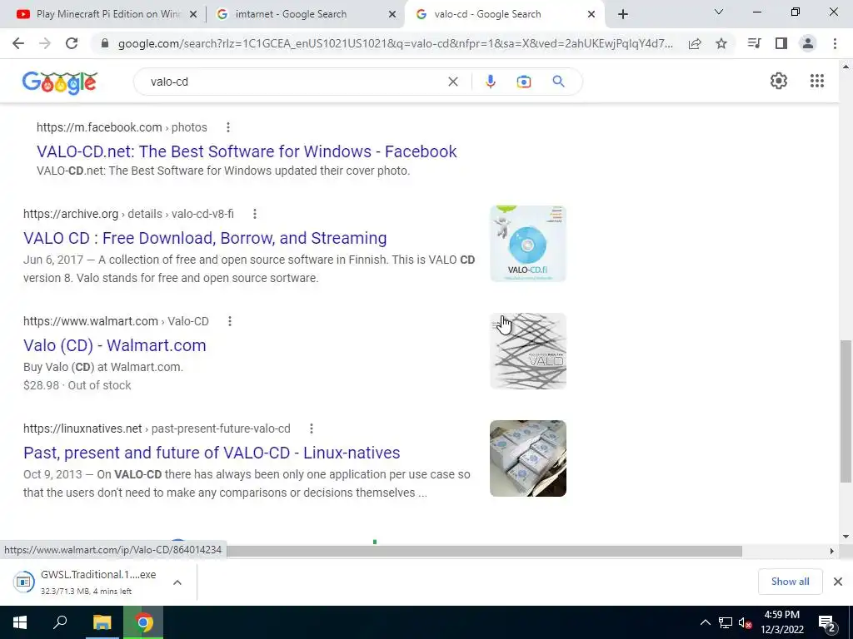853x639 pixels.
Task: Open more options for Facebook result
Action: pos(228,127)
